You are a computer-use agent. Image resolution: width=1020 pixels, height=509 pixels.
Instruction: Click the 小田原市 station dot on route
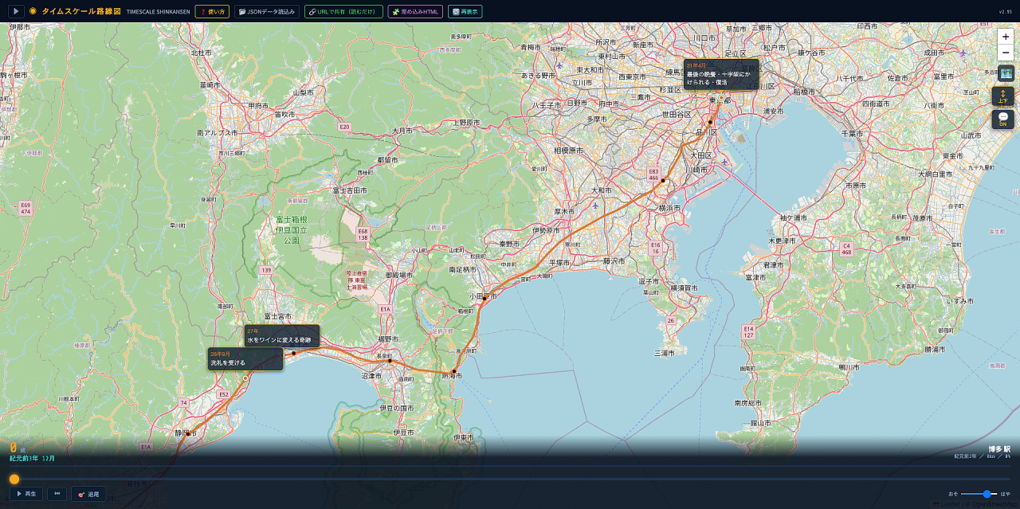(483, 299)
